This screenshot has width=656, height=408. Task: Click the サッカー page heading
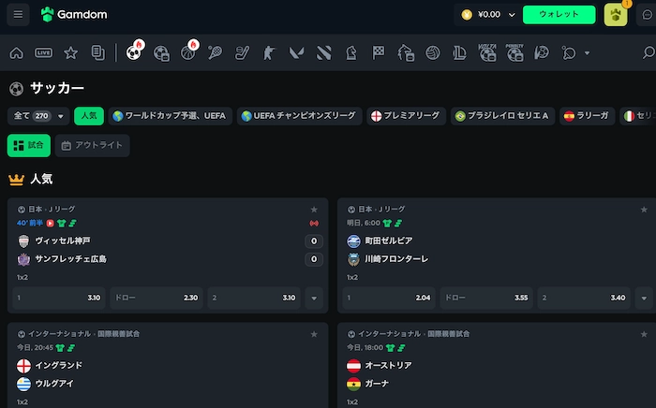(57, 88)
